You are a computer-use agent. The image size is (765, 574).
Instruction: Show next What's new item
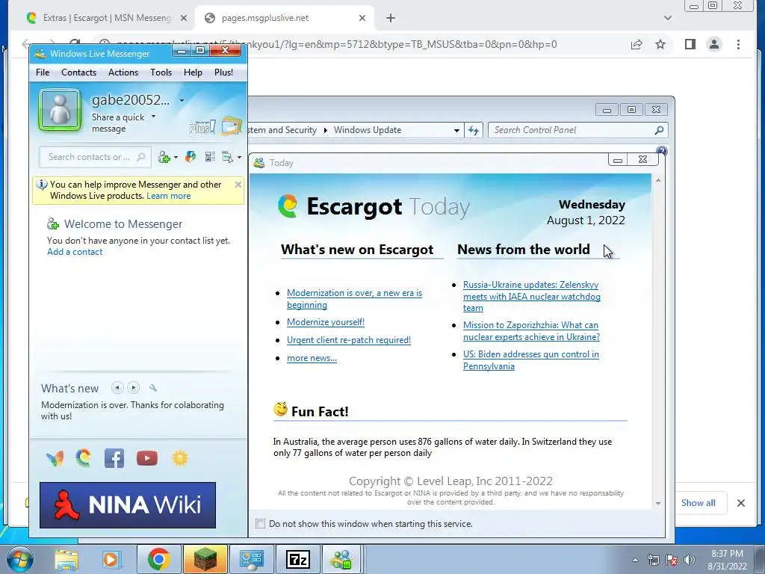click(133, 388)
